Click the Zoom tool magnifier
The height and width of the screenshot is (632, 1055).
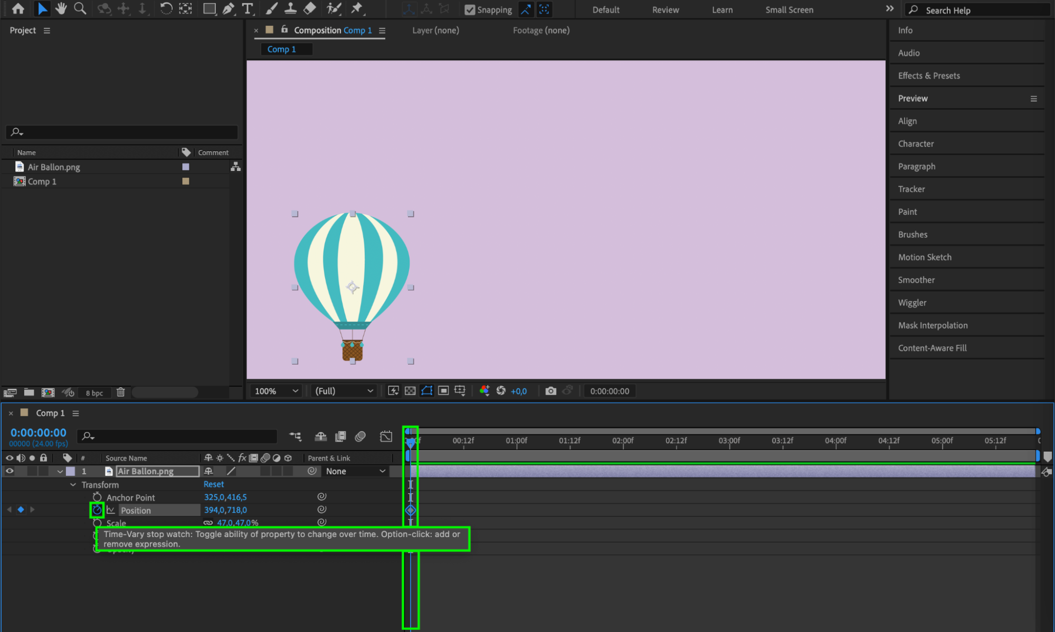point(80,9)
